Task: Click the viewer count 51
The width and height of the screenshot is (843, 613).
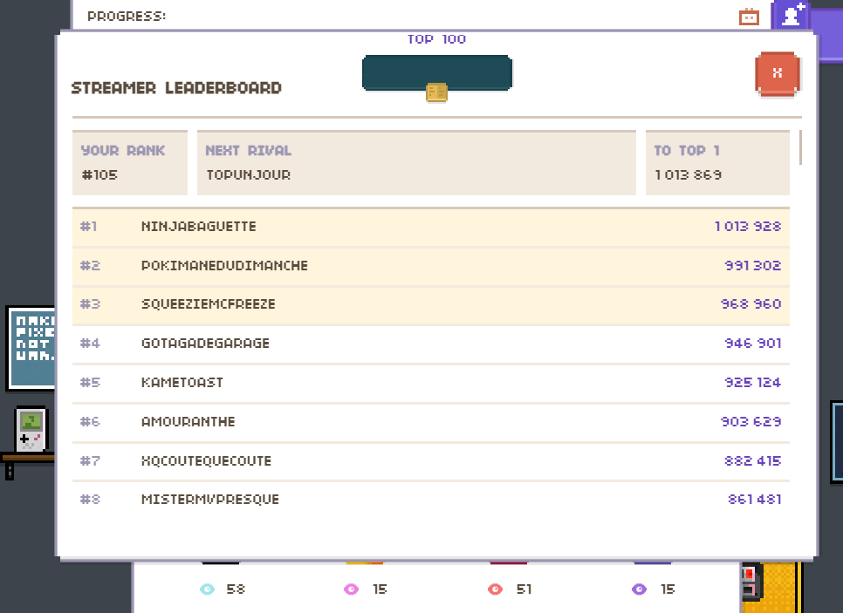Action: pos(524,589)
